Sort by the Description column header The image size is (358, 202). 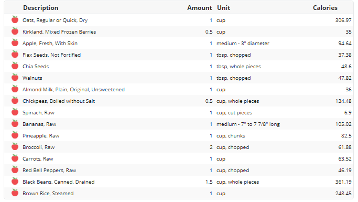[x=41, y=8]
